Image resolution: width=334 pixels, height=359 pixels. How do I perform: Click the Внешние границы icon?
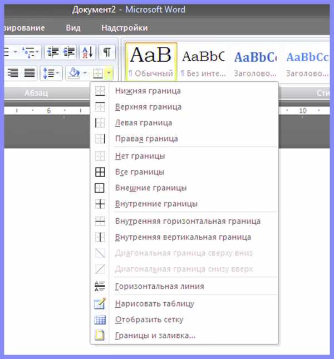point(100,188)
